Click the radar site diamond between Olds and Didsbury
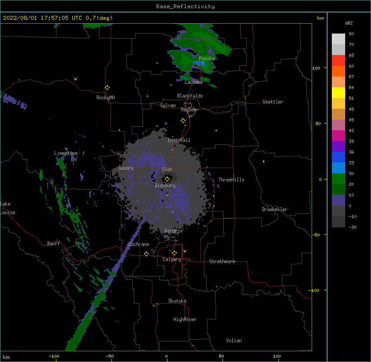This screenshot has width=371, height=362. (x=167, y=179)
